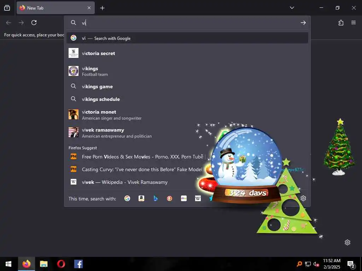Open the Extensions puzzle icon

[341, 23]
